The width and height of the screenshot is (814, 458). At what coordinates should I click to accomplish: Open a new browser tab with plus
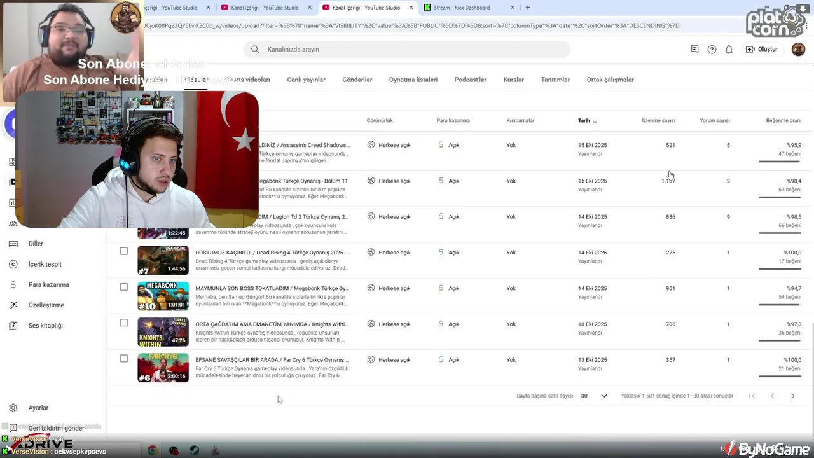(527, 8)
